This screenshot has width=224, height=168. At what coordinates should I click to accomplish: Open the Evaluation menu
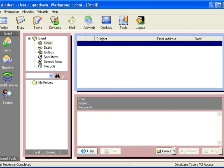click(x=11, y=12)
